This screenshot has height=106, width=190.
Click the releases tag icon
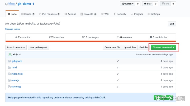118,37
